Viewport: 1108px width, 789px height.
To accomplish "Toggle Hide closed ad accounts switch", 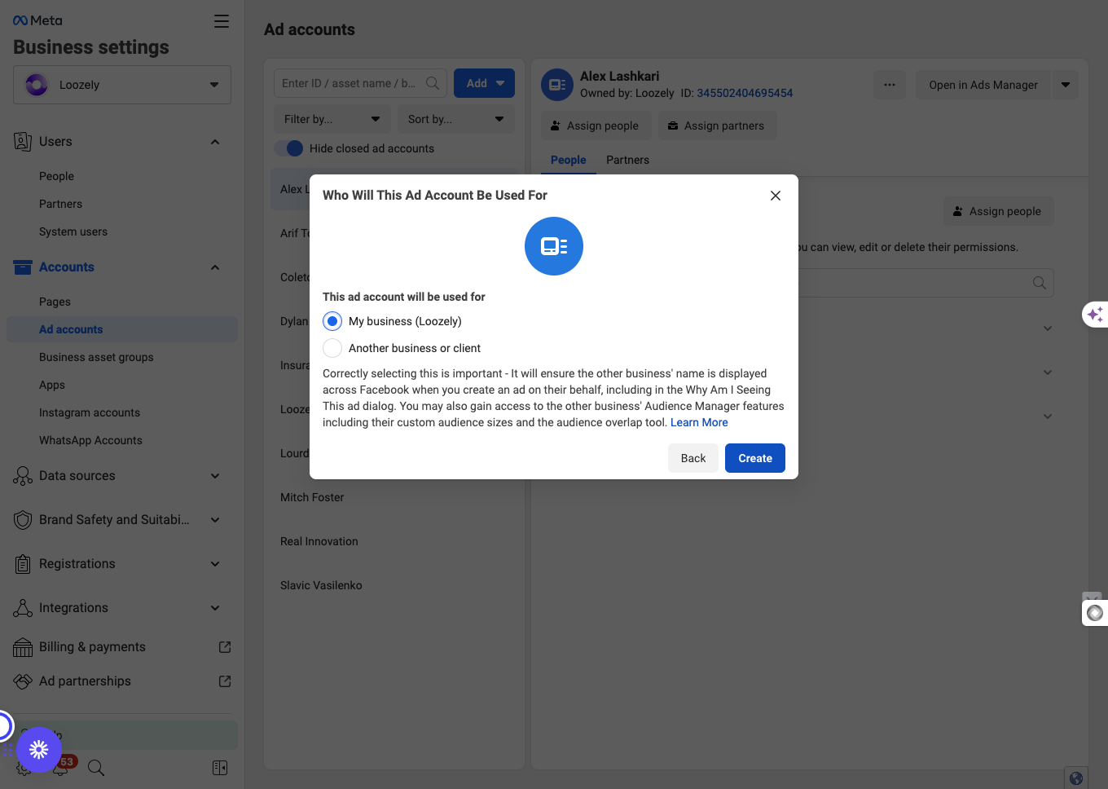I will [x=288, y=148].
